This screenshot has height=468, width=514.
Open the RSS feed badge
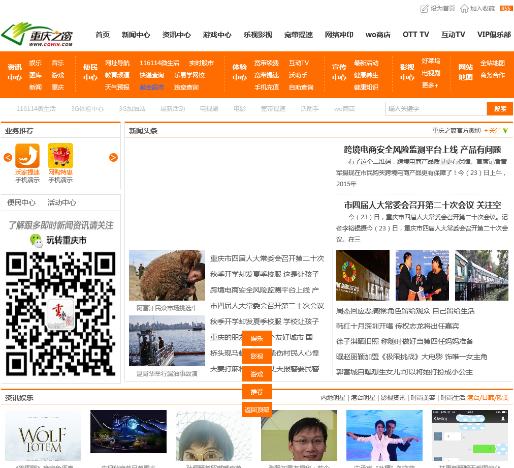[x=506, y=9]
